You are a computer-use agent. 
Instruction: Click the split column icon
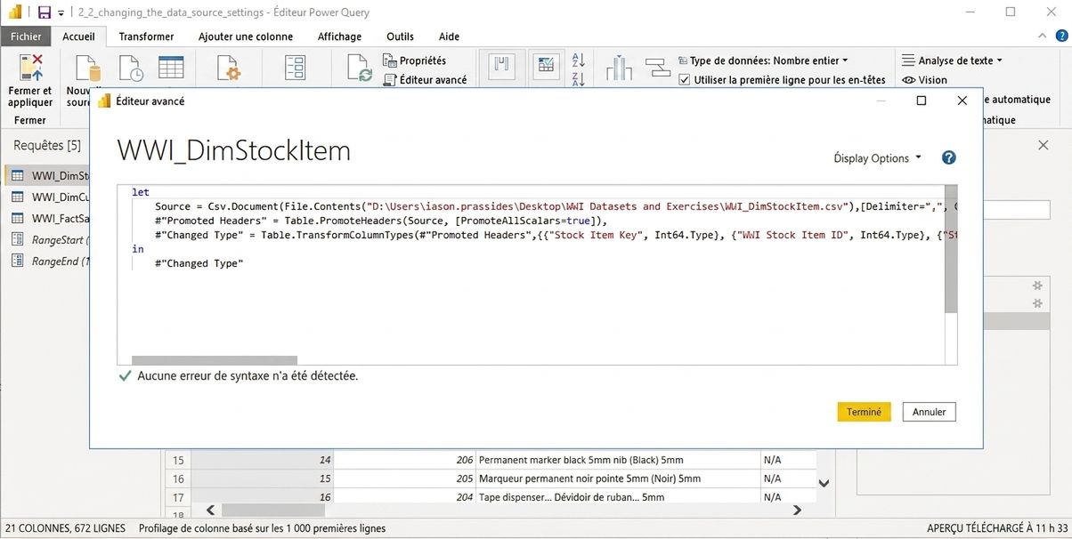click(x=619, y=68)
